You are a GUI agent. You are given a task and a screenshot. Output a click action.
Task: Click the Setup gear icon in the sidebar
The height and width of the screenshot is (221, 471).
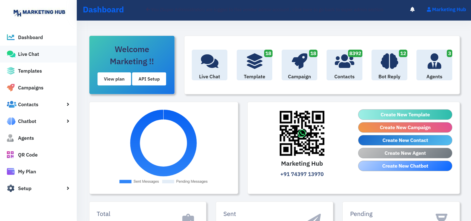click(x=11, y=188)
